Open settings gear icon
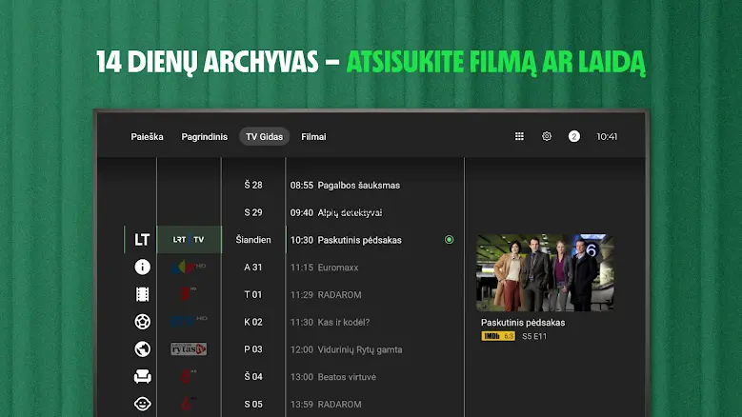742x417 pixels. click(x=547, y=136)
